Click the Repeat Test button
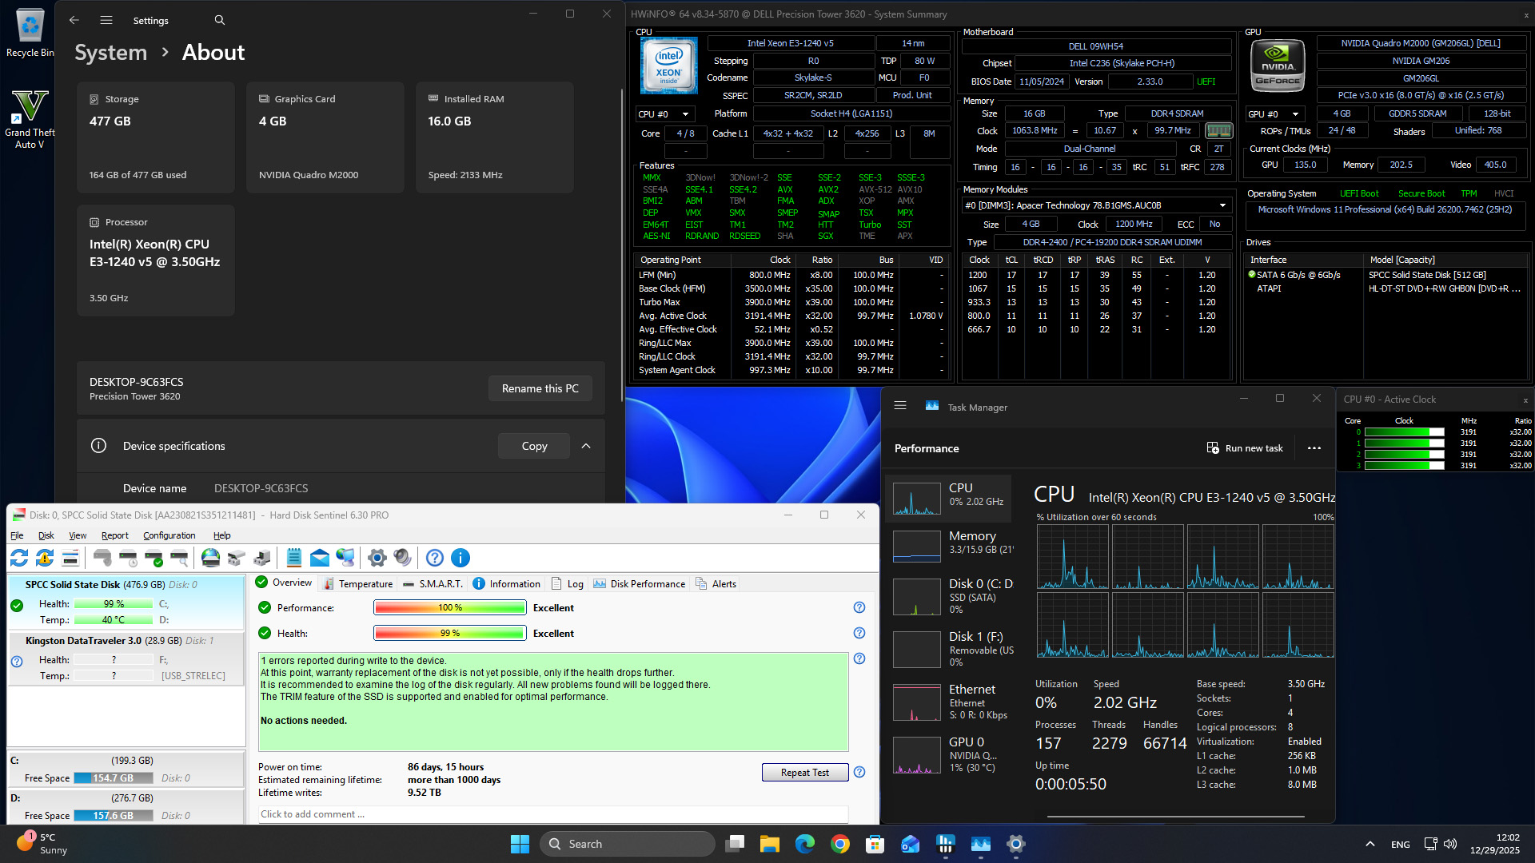1535x863 pixels. click(x=804, y=773)
